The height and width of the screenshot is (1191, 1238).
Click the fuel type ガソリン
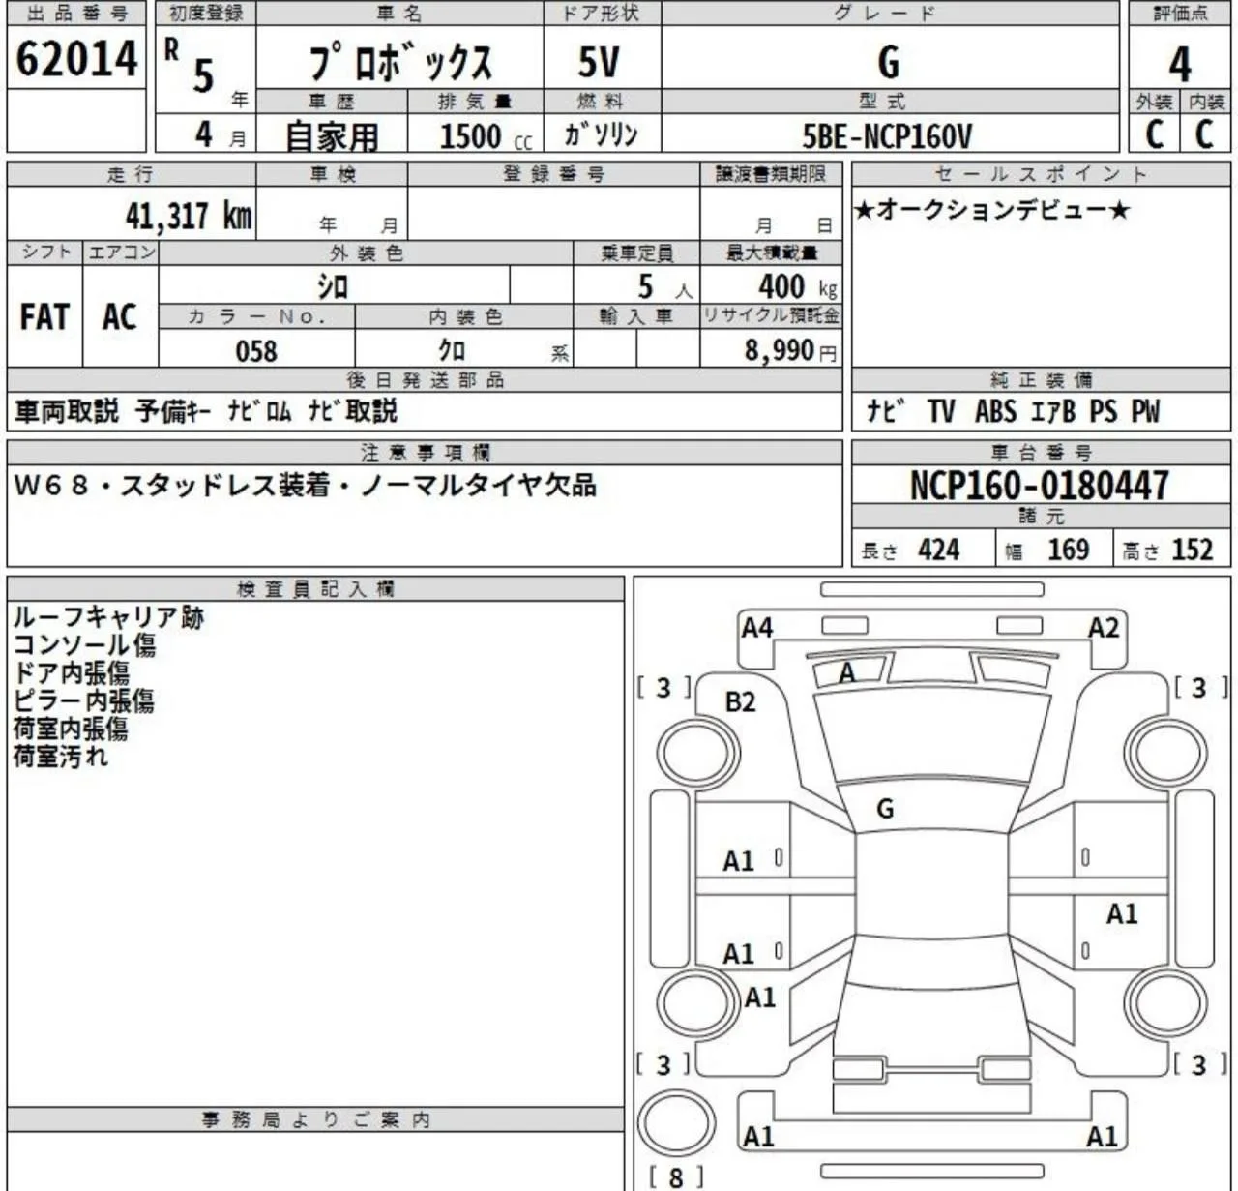[602, 134]
